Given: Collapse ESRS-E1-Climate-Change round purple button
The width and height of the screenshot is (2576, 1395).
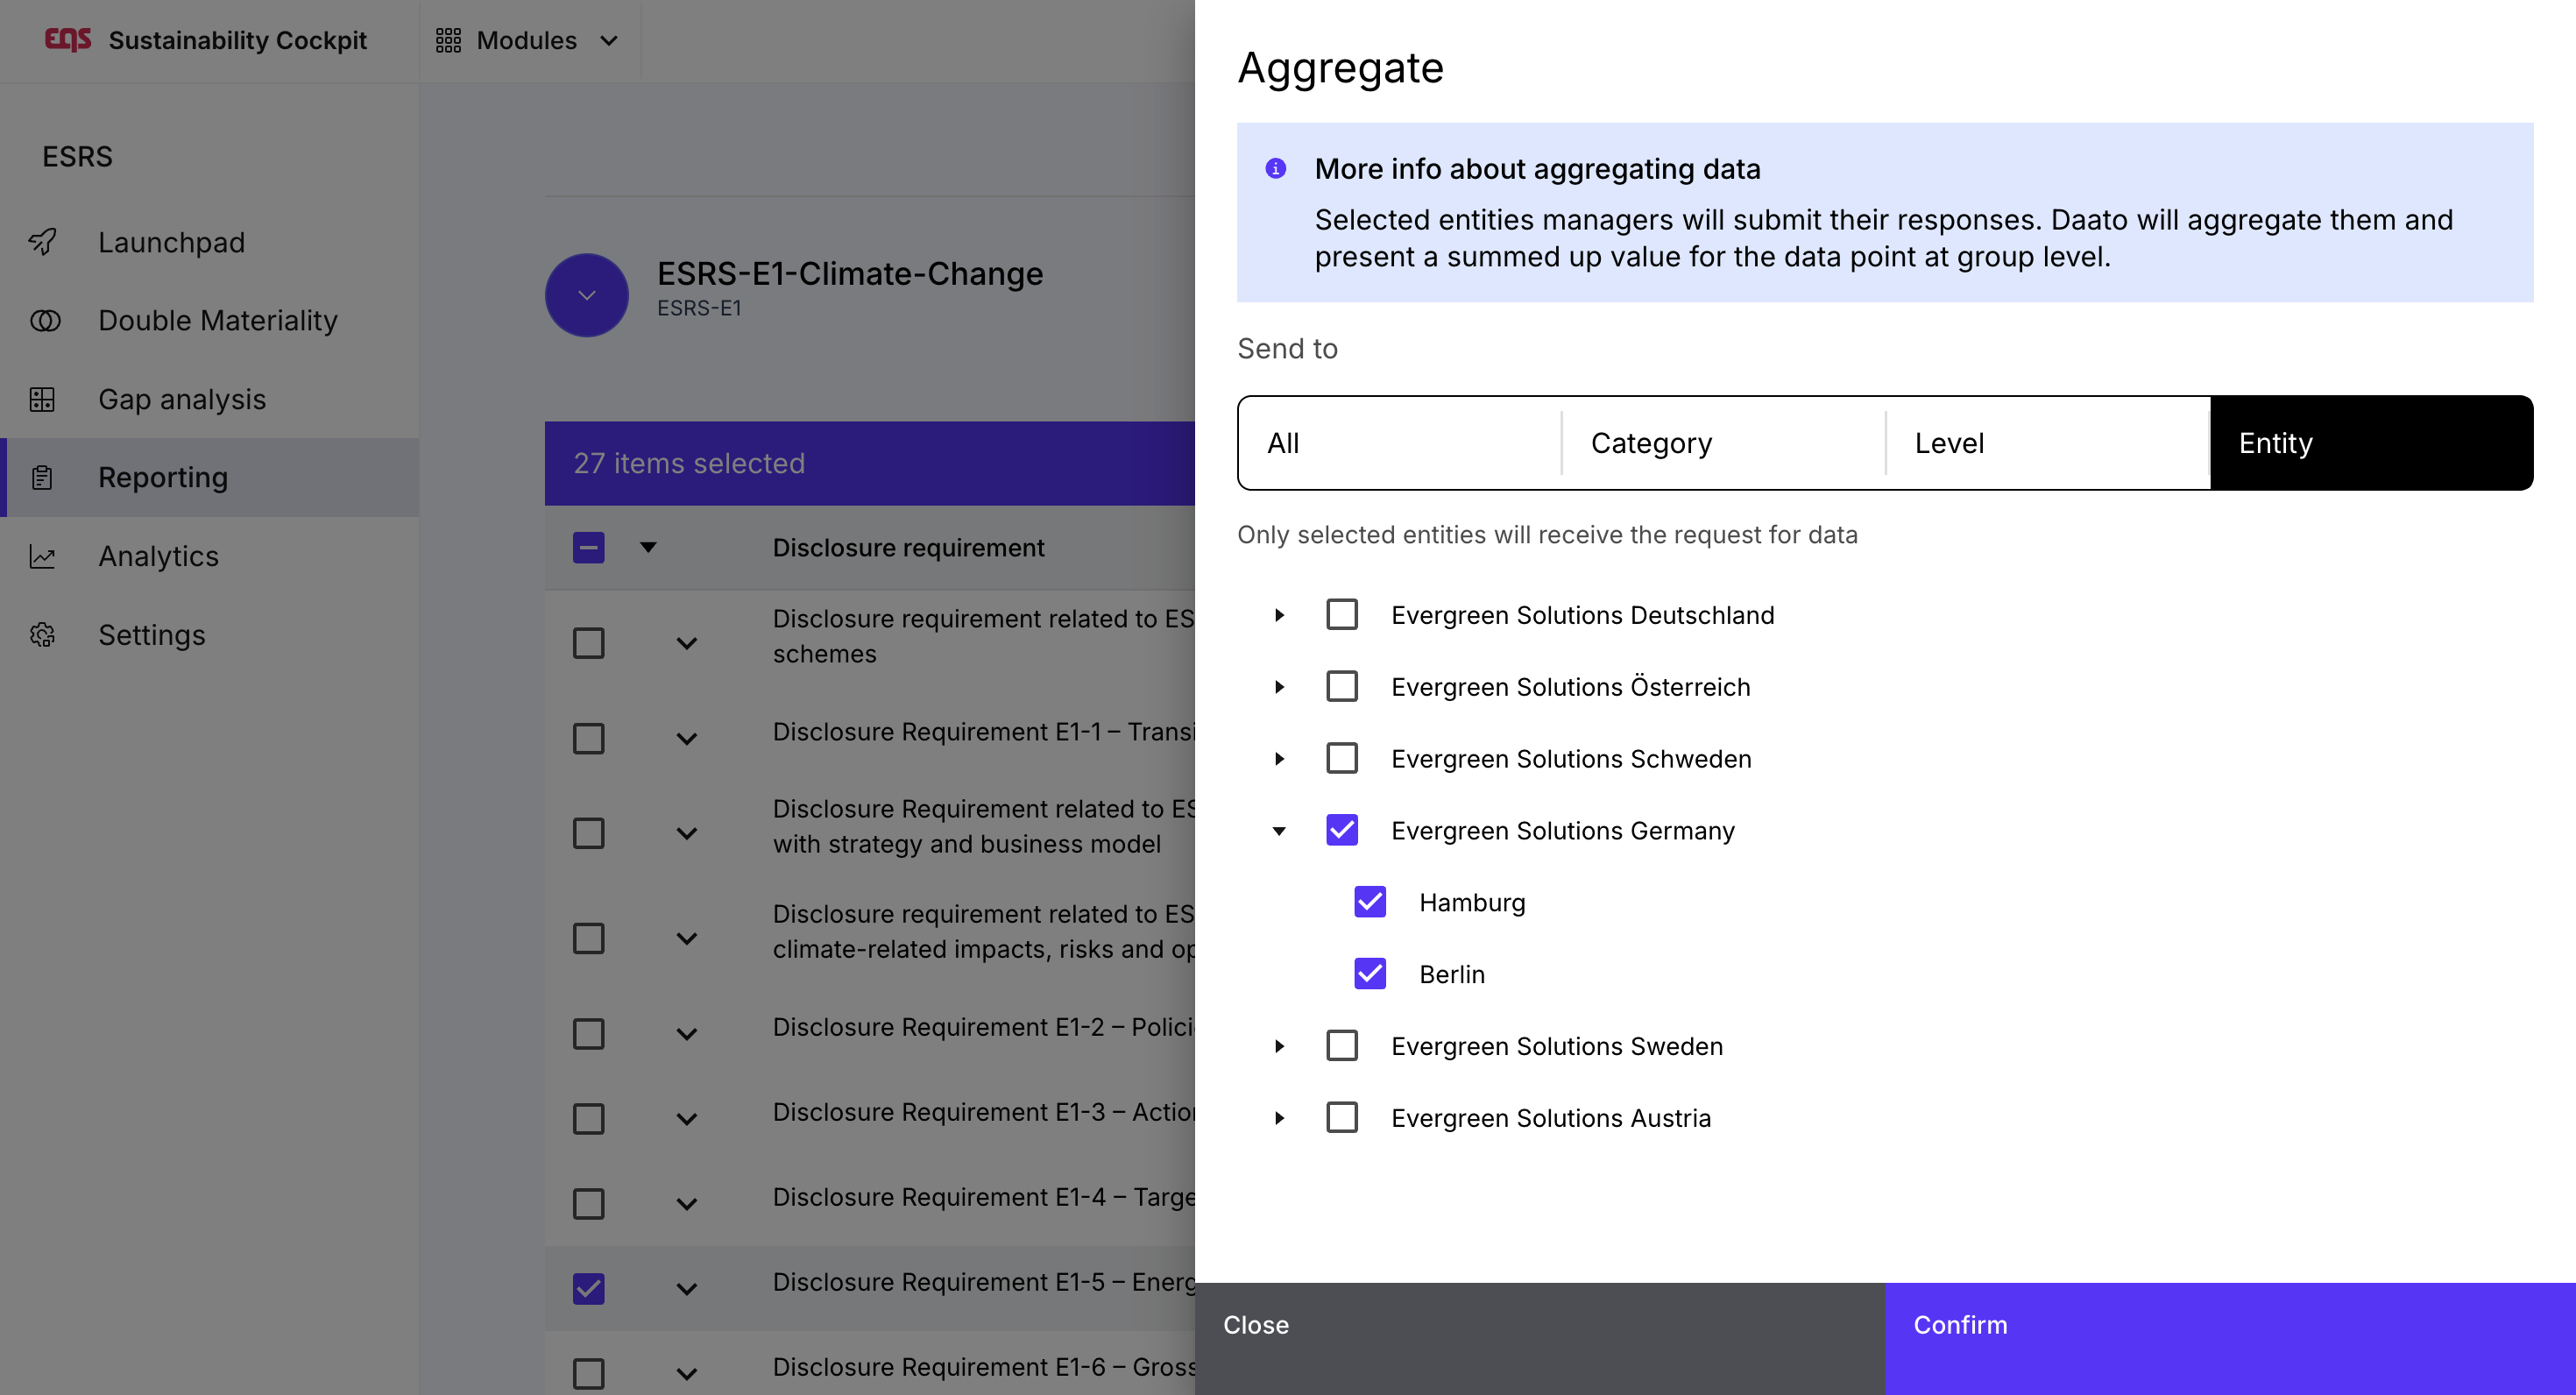Looking at the screenshot, I should 587,295.
